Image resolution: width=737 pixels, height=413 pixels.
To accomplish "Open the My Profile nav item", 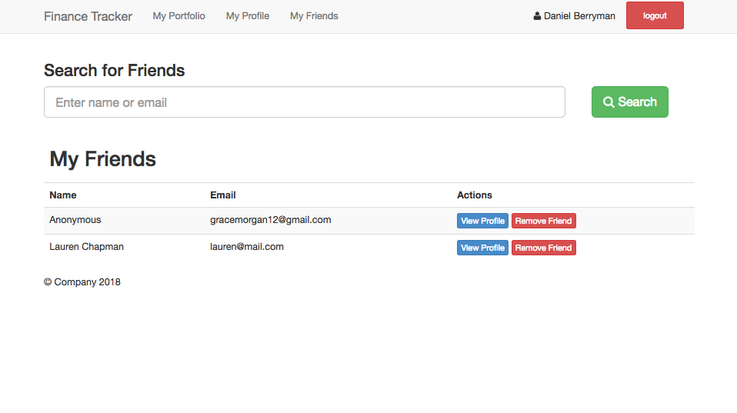I will point(247,16).
